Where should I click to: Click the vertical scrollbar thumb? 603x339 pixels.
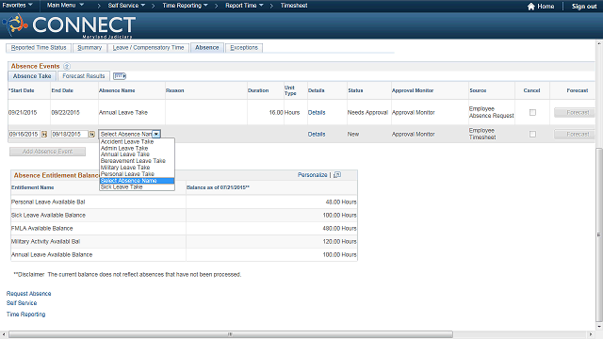pos(599,234)
